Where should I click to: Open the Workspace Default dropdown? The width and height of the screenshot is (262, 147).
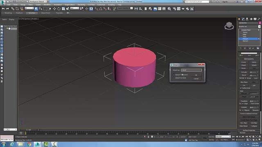(x=38, y=2)
